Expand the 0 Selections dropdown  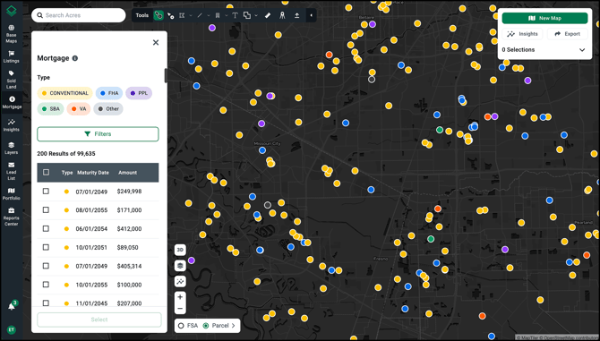click(x=582, y=50)
